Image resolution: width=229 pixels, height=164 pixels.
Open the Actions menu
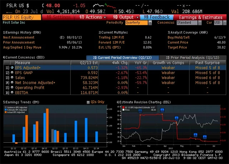pos(91,17)
